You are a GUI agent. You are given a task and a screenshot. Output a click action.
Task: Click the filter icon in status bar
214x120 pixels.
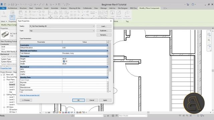click(x=202, y=116)
